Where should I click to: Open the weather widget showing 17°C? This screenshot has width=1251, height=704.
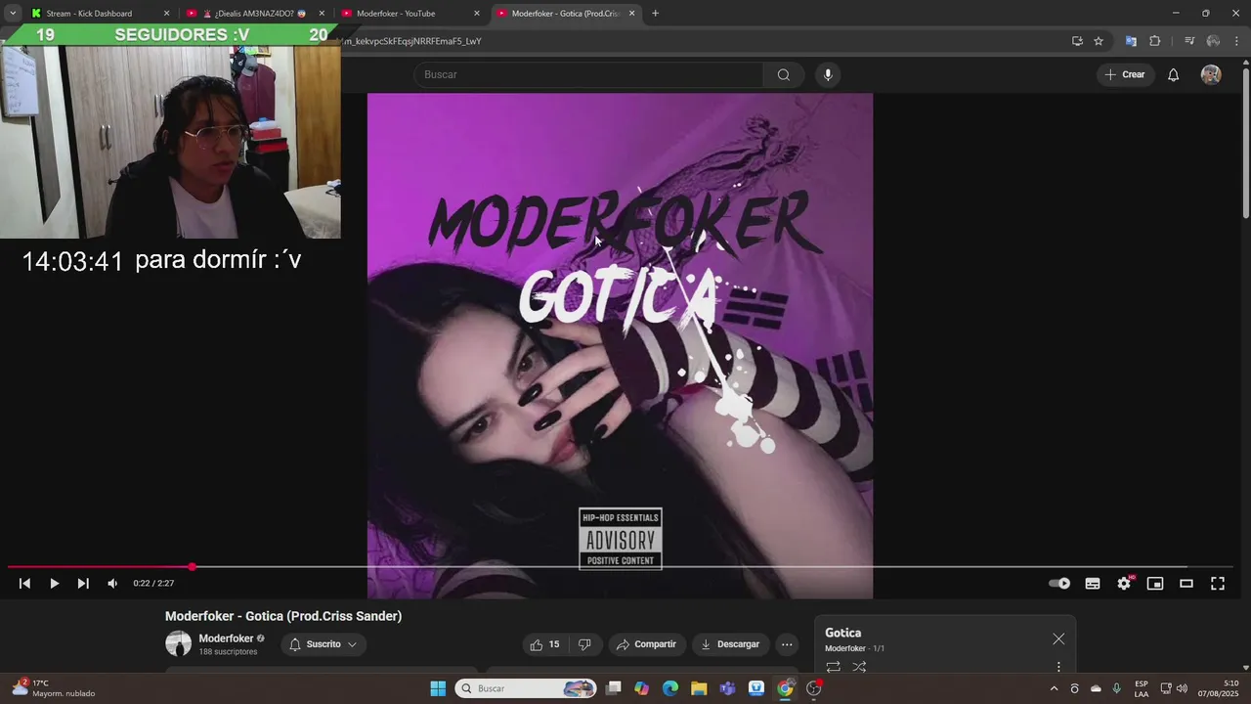(x=54, y=688)
